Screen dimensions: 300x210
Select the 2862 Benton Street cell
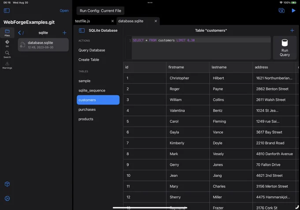pyautogui.click(x=274, y=89)
